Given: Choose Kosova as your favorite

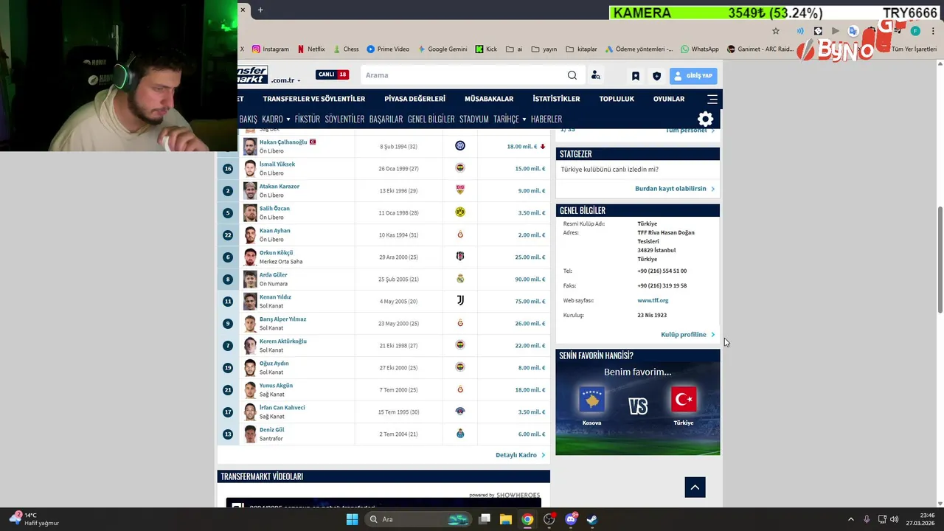Looking at the screenshot, I should [x=591, y=406].
